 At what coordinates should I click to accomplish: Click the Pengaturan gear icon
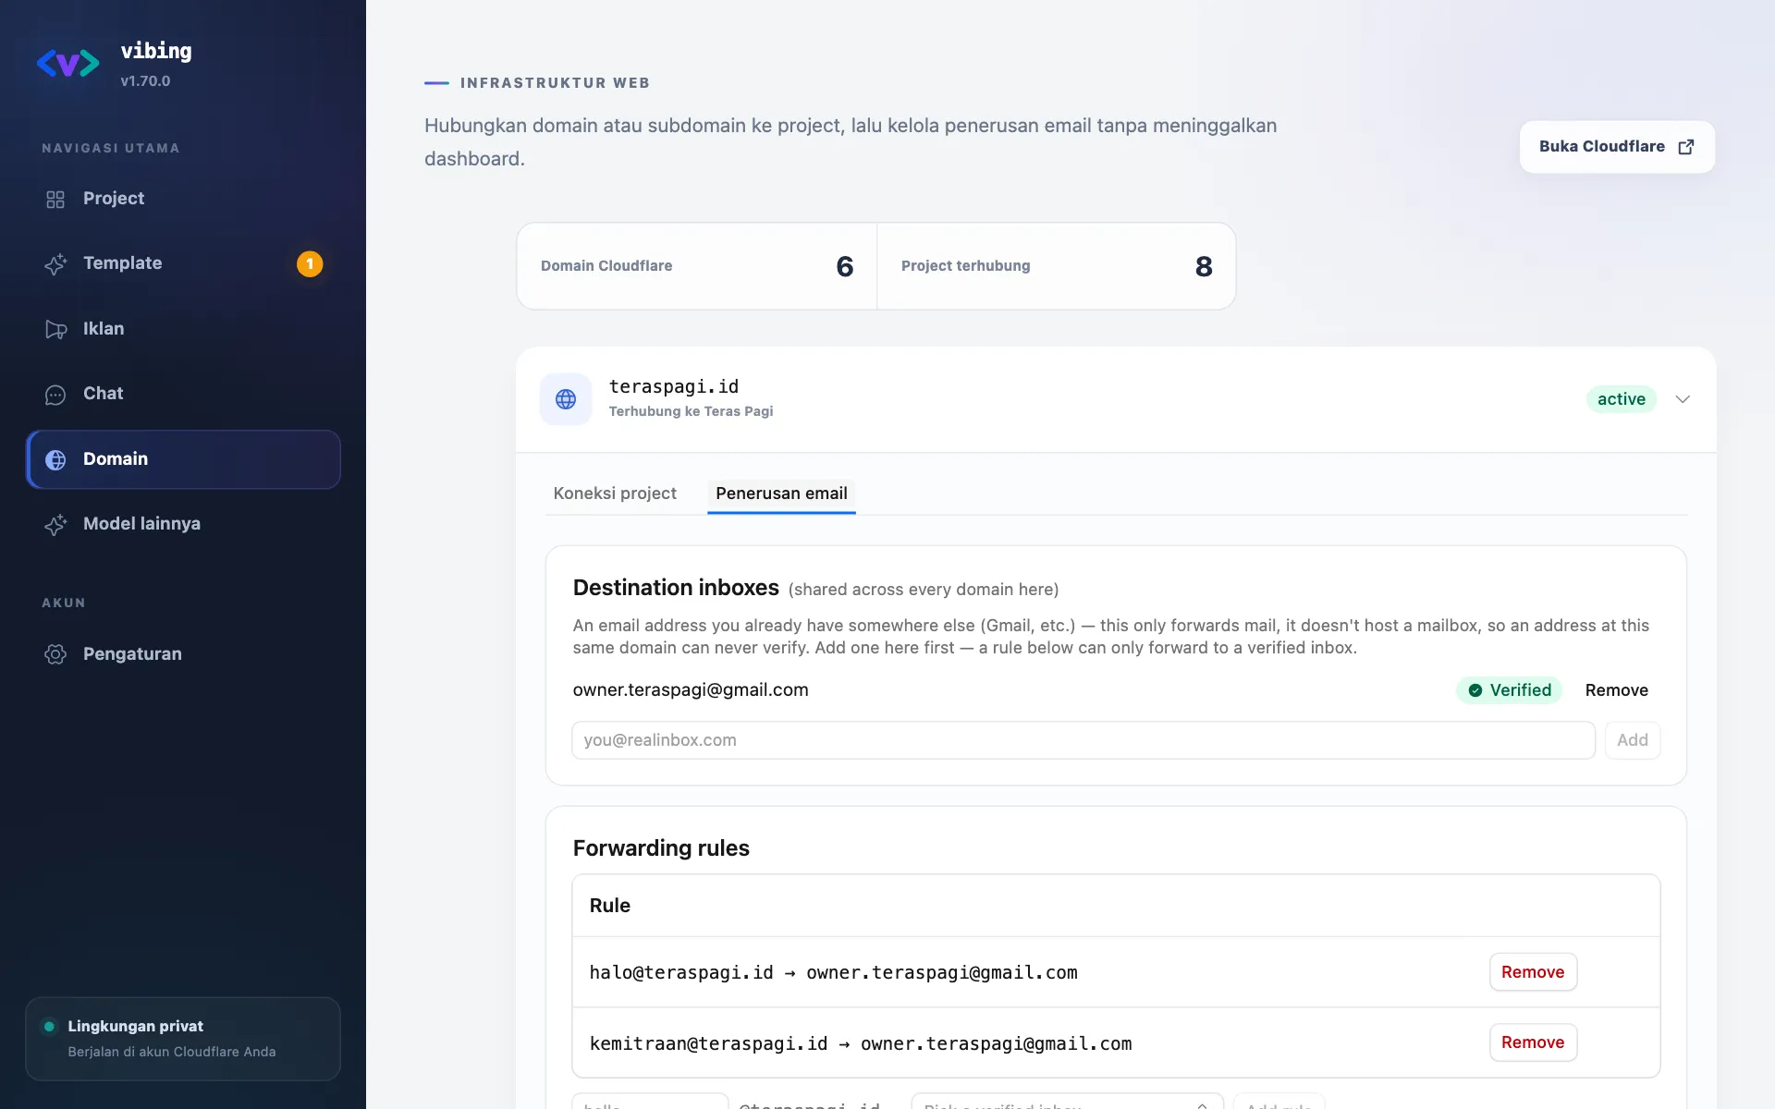click(x=55, y=654)
